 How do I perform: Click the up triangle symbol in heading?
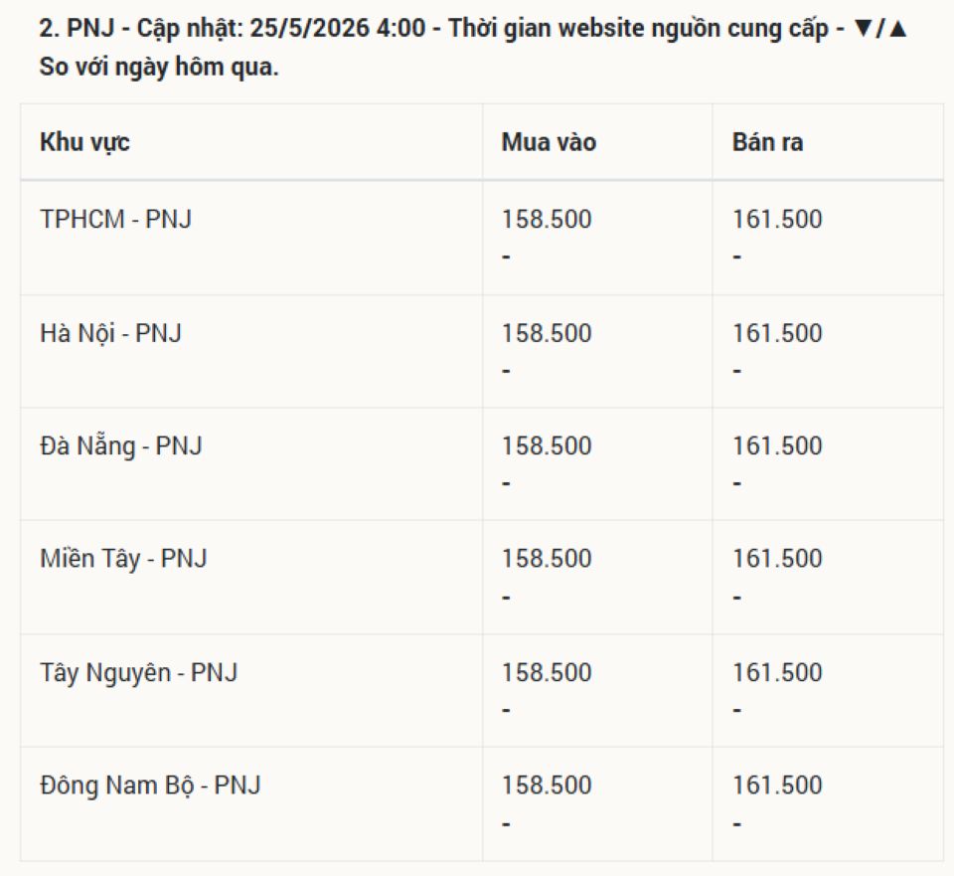pos(898,29)
